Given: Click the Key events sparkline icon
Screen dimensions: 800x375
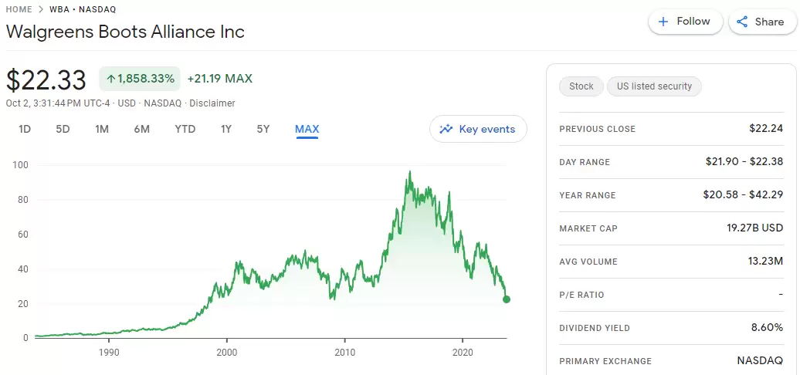Looking at the screenshot, I should 446,129.
